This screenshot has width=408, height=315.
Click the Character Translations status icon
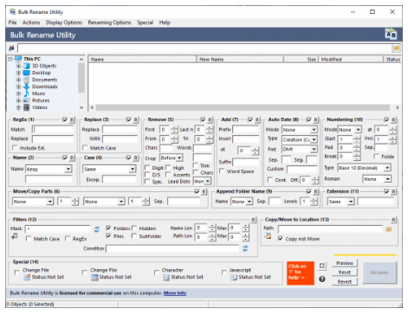pos(166,277)
